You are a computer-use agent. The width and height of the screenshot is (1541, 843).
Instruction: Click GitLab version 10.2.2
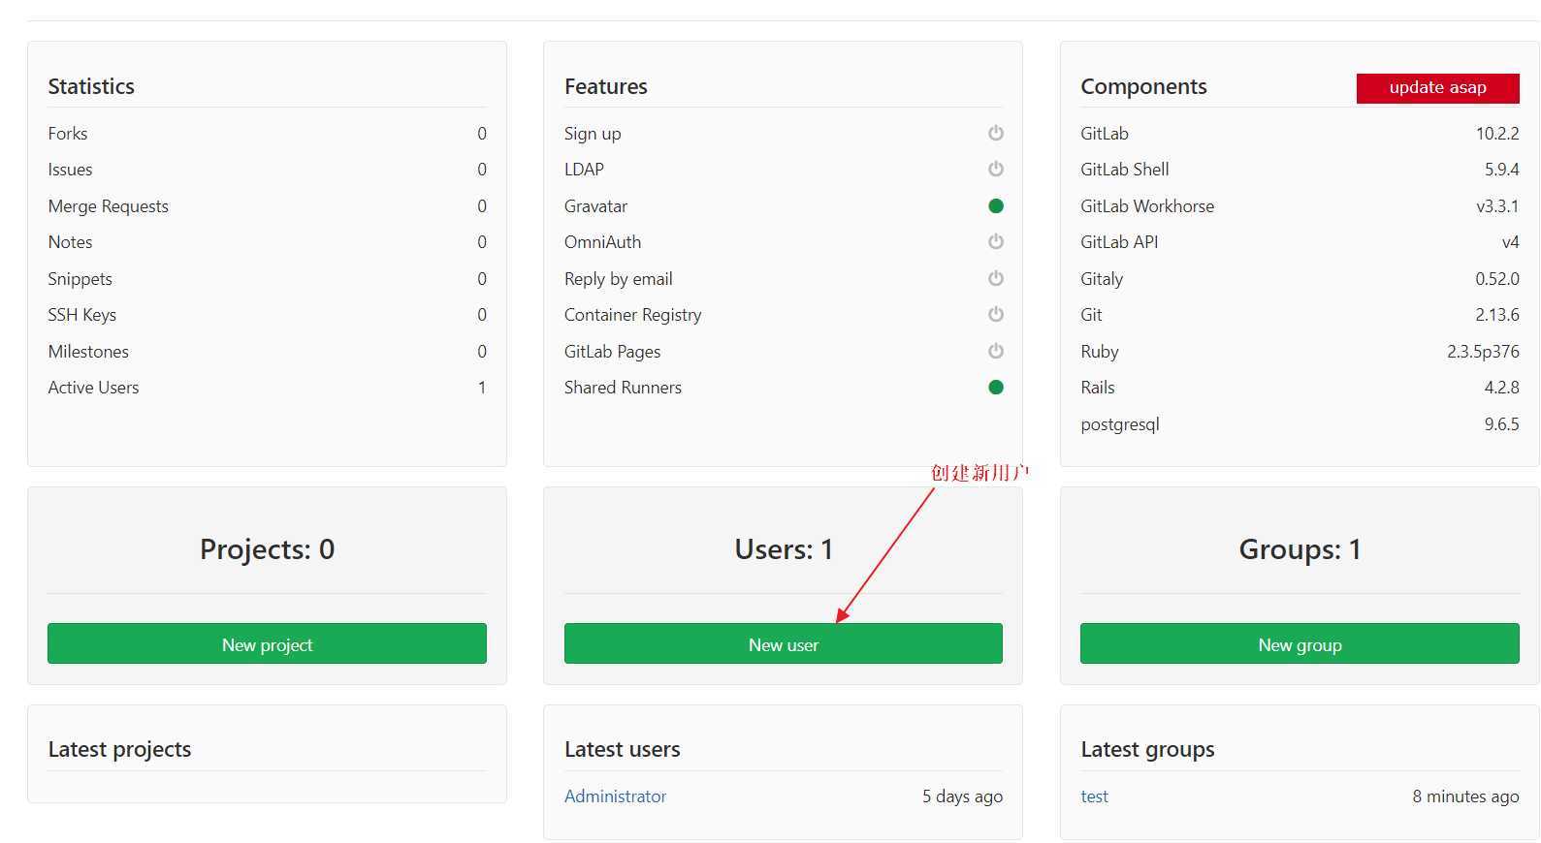click(x=1497, y=133)
